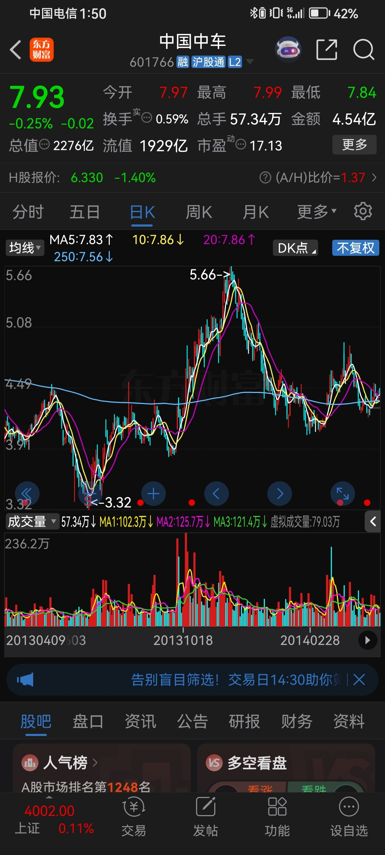Zoom in chart with plus button
Viewport: 385px width, 855px height.
153,494
